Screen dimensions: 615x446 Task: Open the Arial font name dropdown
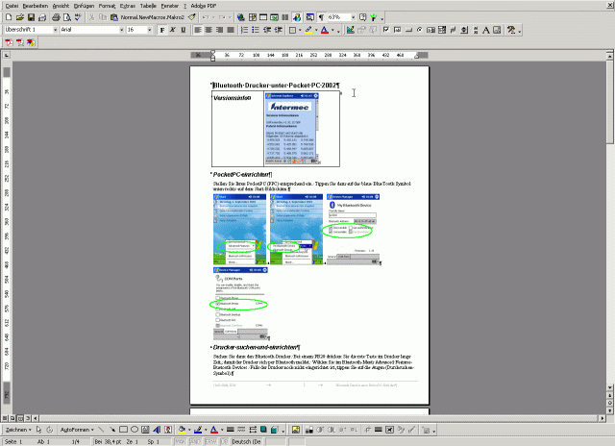coord(122,30)
